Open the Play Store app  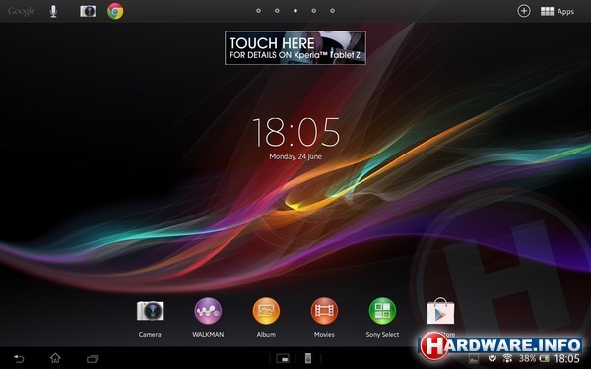pos(440,317)
